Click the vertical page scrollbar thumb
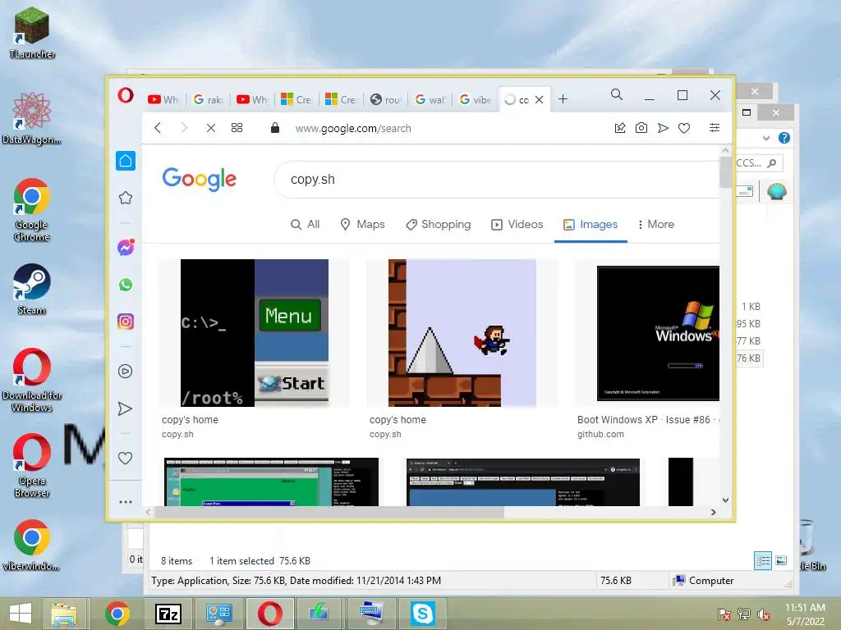 tap(725, 172)
